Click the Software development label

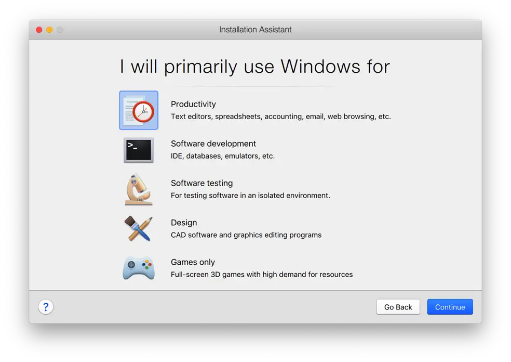[x=213, y=144]
